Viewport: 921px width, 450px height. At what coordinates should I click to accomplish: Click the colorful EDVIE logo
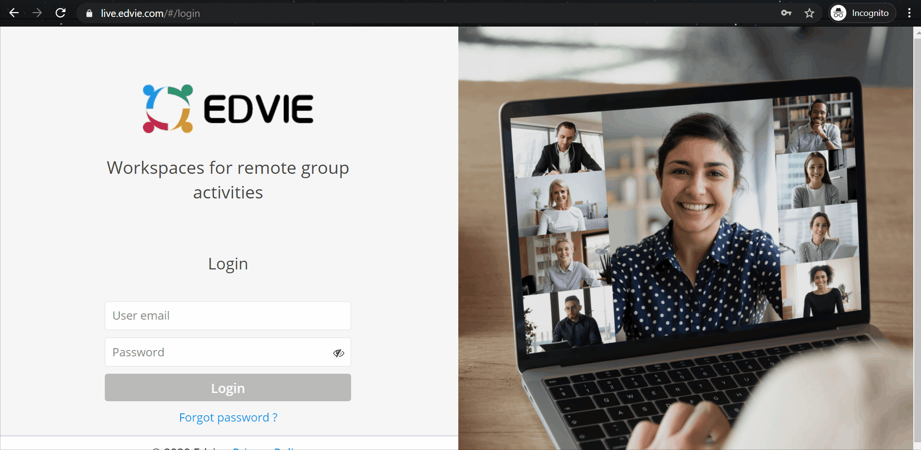click(228, 109)
